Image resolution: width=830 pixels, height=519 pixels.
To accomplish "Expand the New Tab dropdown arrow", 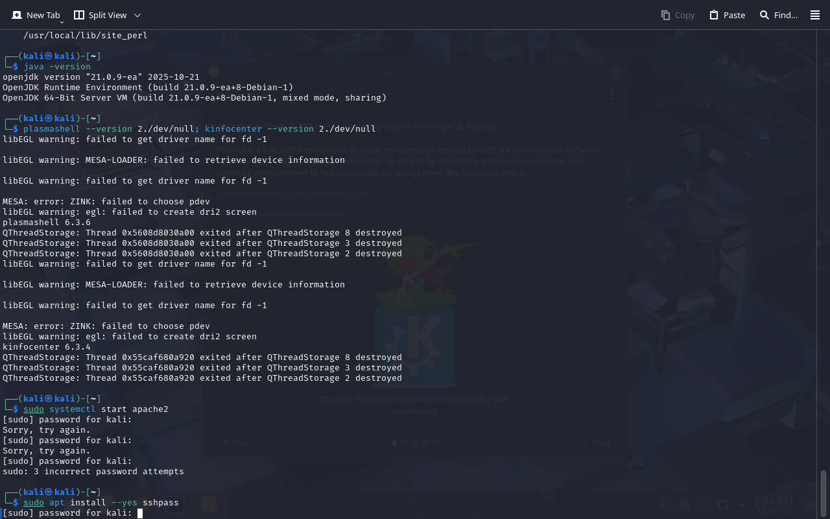I will tap(62, 22).
